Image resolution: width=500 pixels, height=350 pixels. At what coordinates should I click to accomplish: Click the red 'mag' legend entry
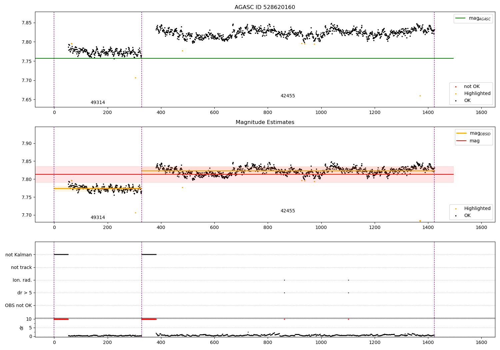coord(468,141)
